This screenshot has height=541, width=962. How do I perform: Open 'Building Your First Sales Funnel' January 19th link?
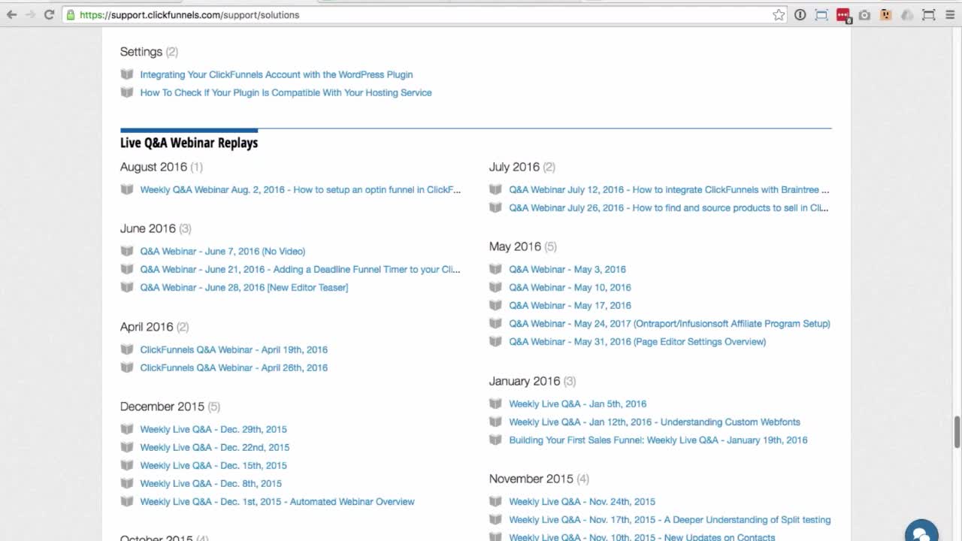(658, 440)
